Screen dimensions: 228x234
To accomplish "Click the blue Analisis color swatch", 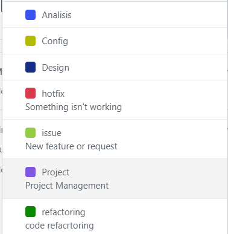I will 30,15.
